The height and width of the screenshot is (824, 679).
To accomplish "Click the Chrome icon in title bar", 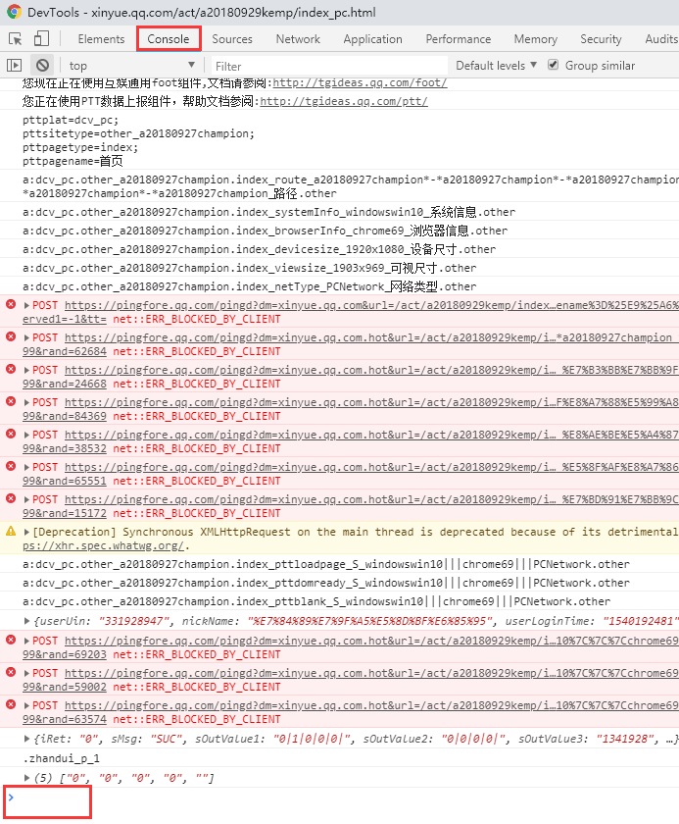I will pyautogui.click(x=14, y=12).
